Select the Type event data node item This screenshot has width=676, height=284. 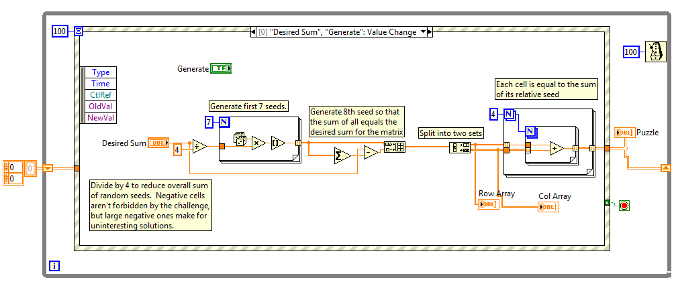pos(101,72)
